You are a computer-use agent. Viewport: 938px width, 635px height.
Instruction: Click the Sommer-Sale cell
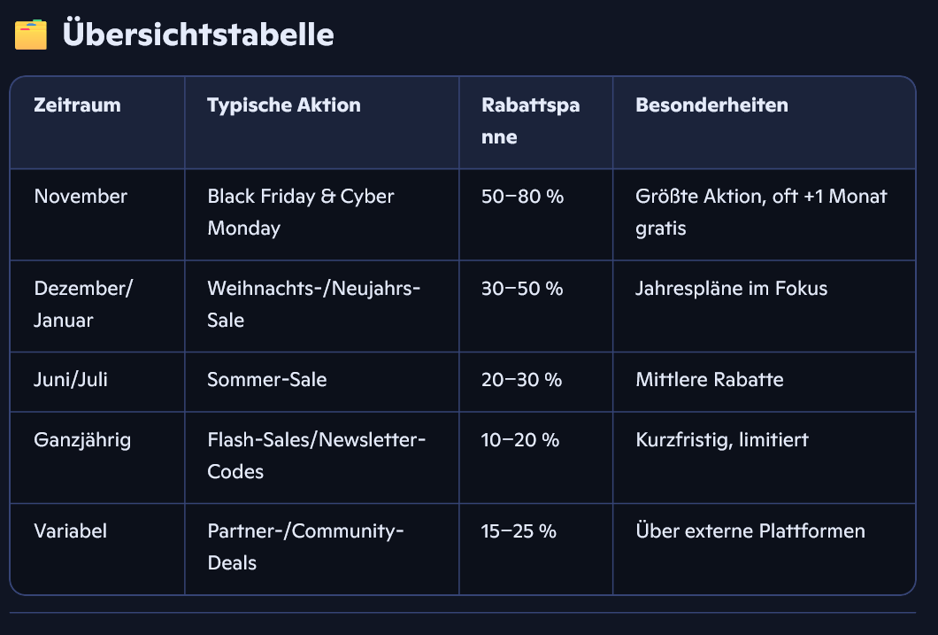click(x=267, y=380)
